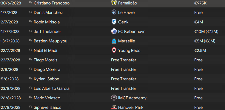The image size is (225, 110).
Task: Select the Luis Alberto García transfer row
Action: tap(112, 88)
